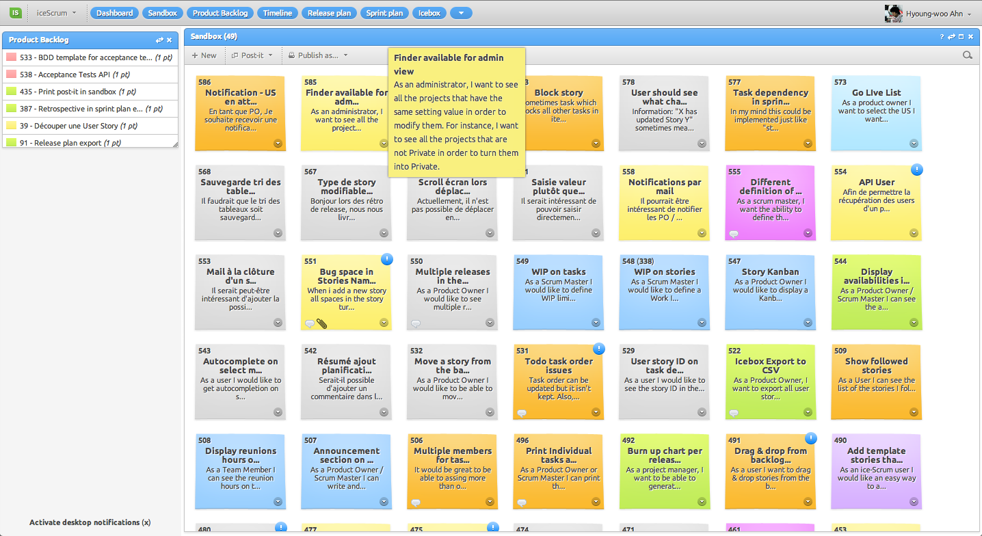Select the Mail à la clôture story 553

[240, 292]
